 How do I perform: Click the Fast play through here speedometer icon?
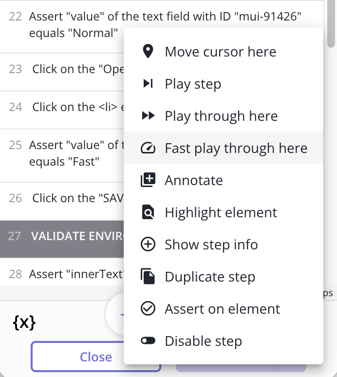coord(148,148)
